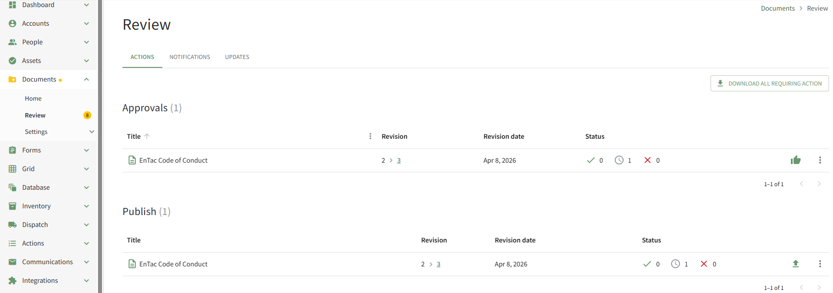Expand the Forms sidebar section
Screen dimensions: 833x293
pyautogui.click(x=86, y=150)
